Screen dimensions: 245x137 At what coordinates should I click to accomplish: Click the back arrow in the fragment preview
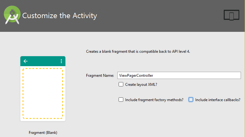pyautogui.click(x=25, y=61)
